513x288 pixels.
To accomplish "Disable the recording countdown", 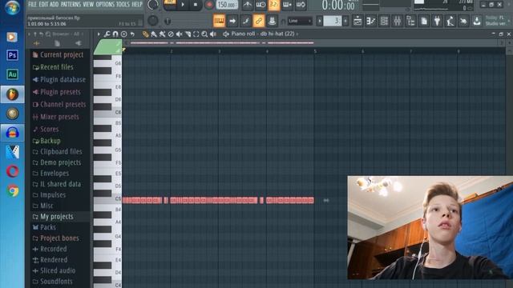I will pos(274,5).
